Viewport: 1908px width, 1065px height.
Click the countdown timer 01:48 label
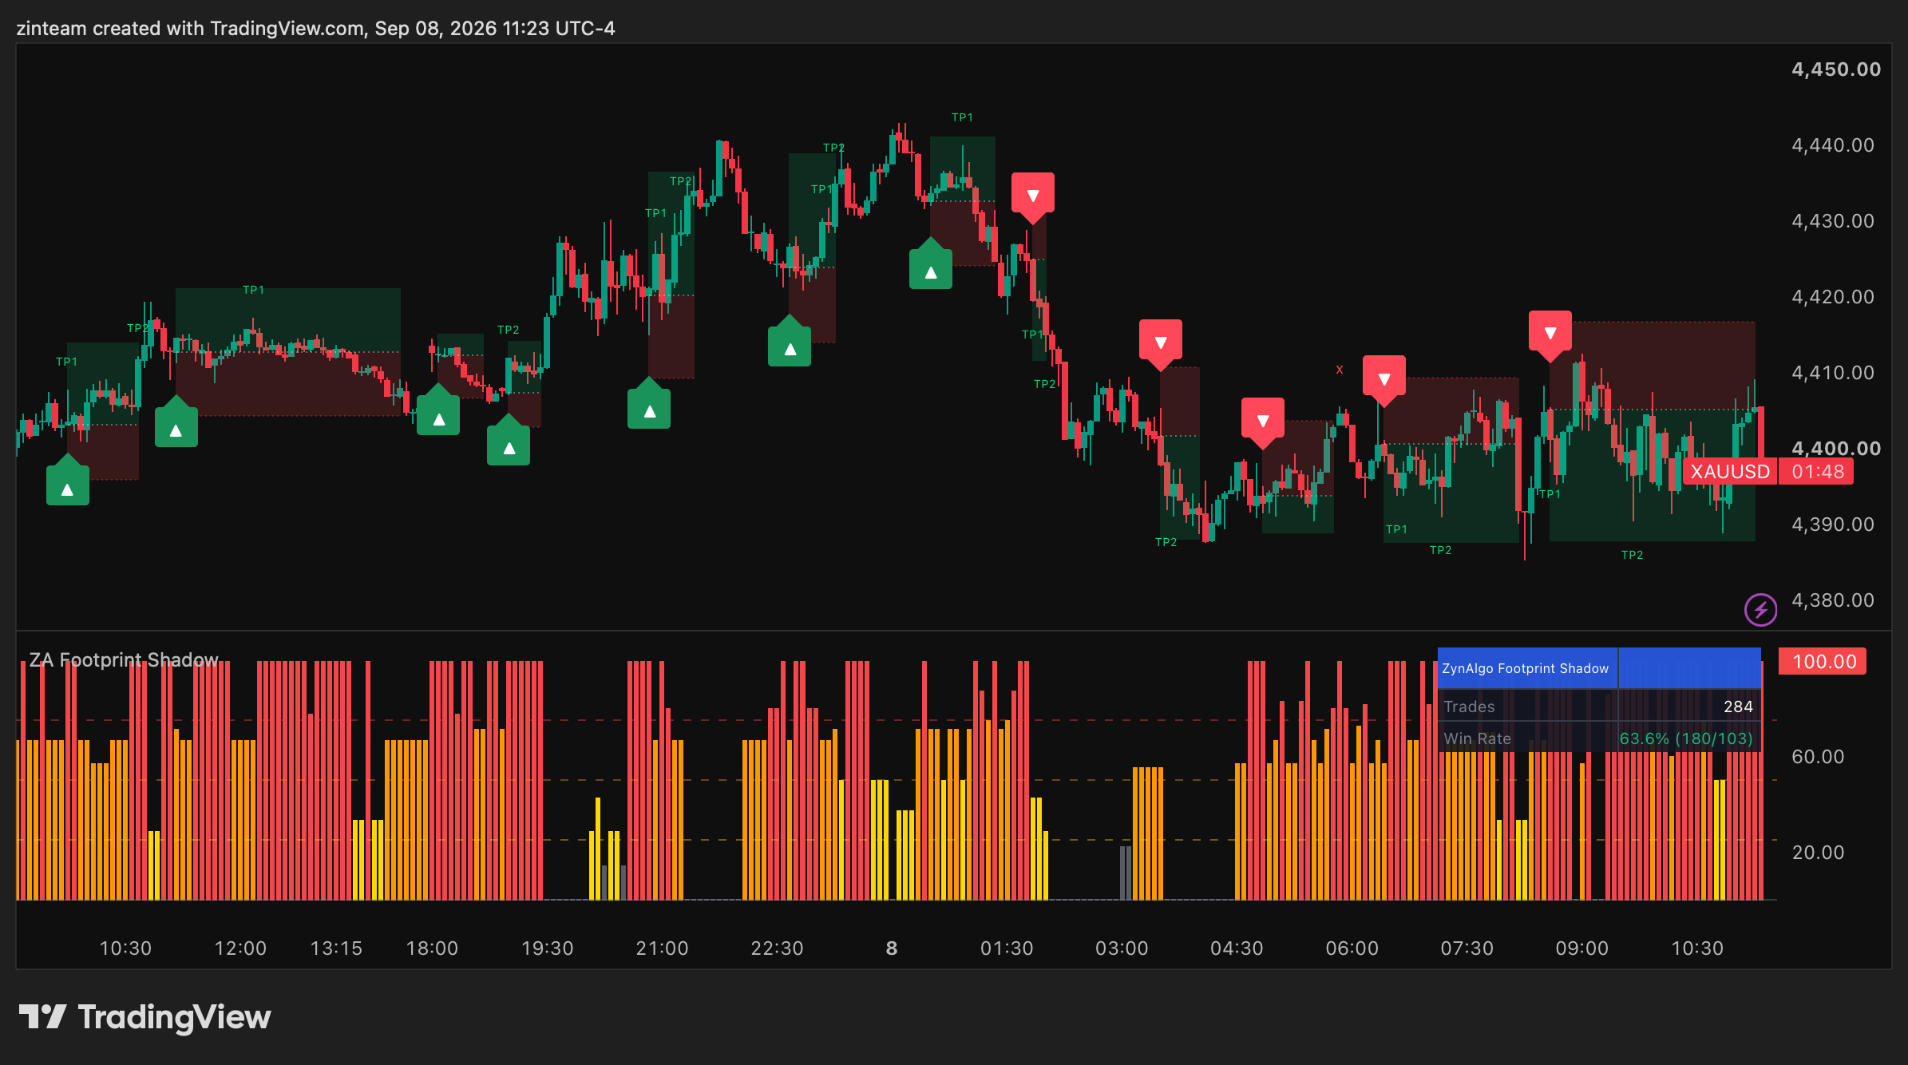[1817, 472]
